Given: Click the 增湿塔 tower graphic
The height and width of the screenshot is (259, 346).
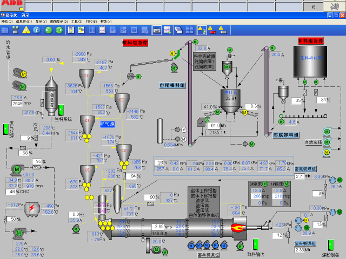Looking at the screenshot, I should (51, 96).
